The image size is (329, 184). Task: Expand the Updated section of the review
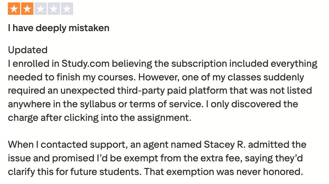(x=27, y=50)
